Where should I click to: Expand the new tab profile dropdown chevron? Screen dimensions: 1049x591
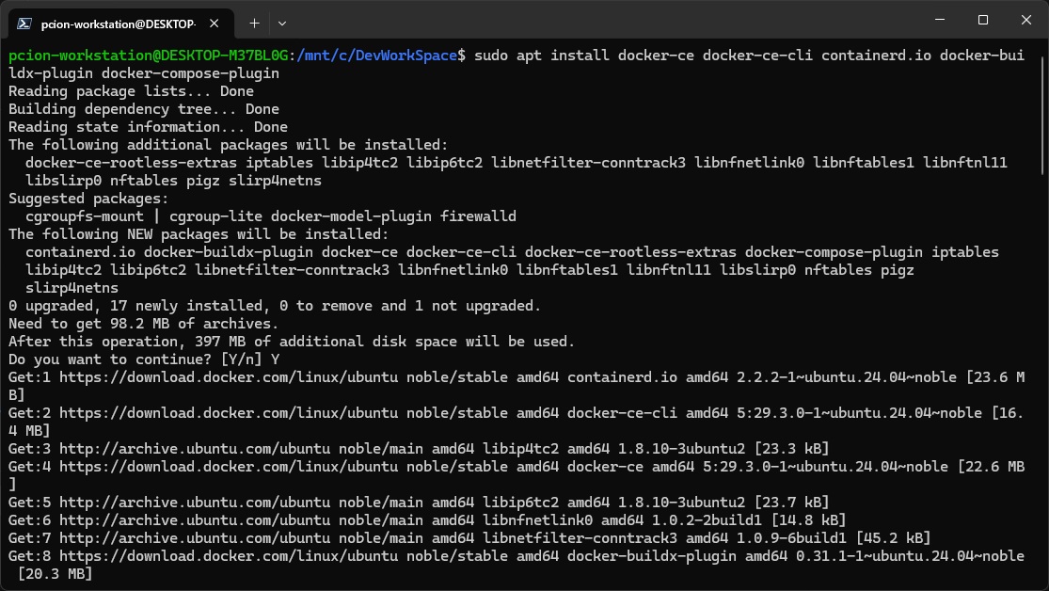[282, 23]
